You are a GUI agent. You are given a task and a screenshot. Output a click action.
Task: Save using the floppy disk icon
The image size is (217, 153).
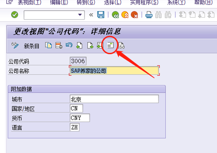tap(101, 15)
